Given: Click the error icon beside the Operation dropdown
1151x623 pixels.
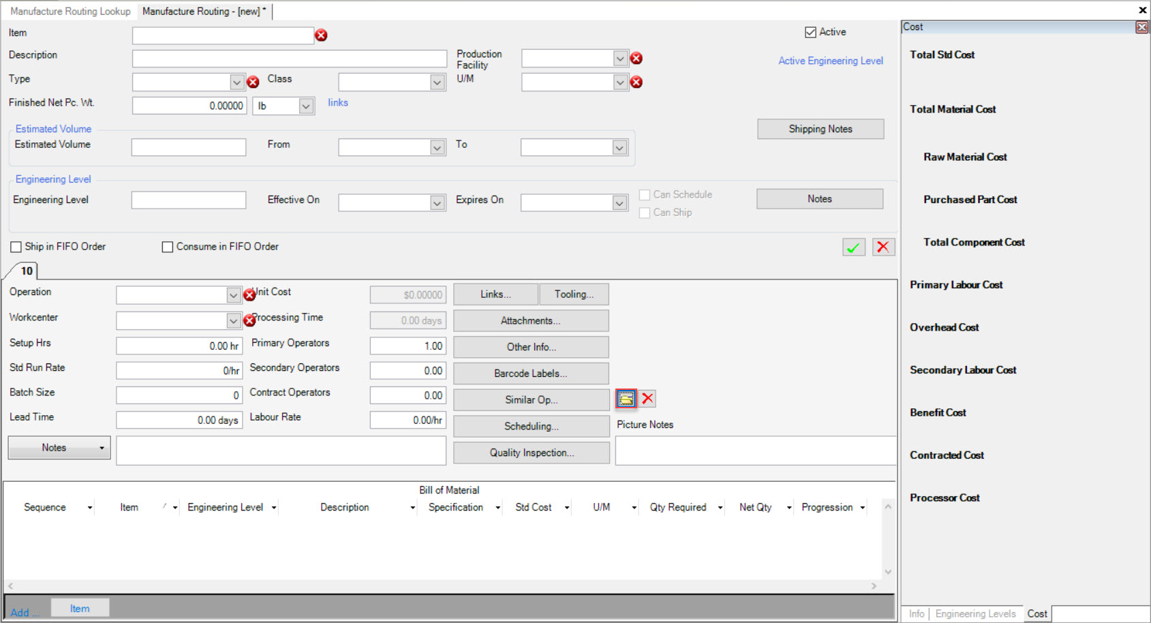Looking at the screenshot, I should pos(249,294).
